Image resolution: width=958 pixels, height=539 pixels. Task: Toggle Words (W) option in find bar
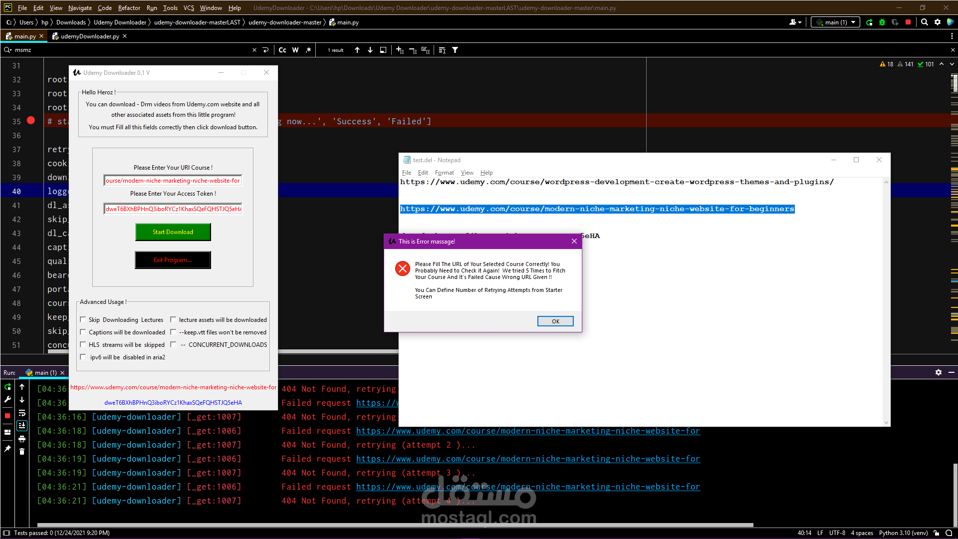tap(295, 50)
